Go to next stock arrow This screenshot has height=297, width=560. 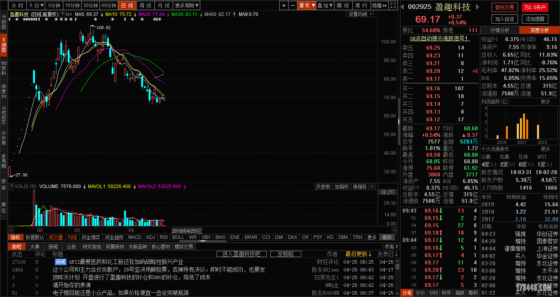[x=478, y=7]
